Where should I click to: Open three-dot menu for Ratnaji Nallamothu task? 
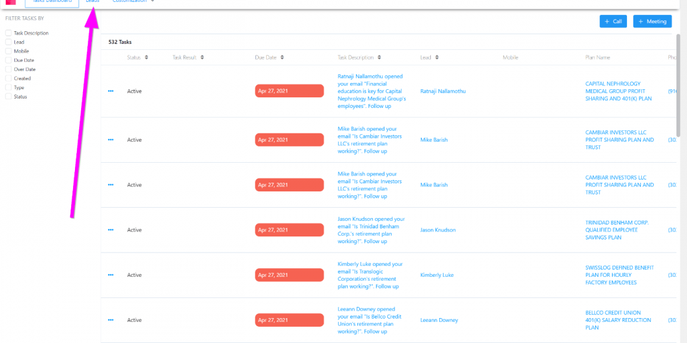111,91
